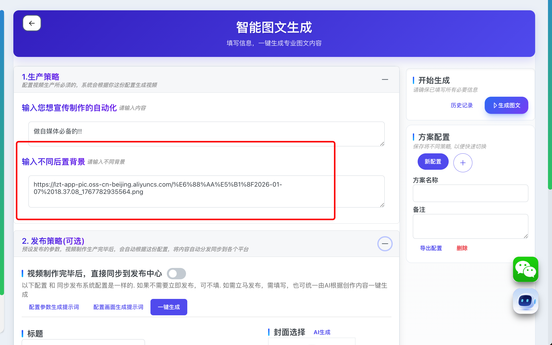Click the red 删除 link
Image resolution: width=552 pixels, height=345 pixels.
click(x=462, y=248)
